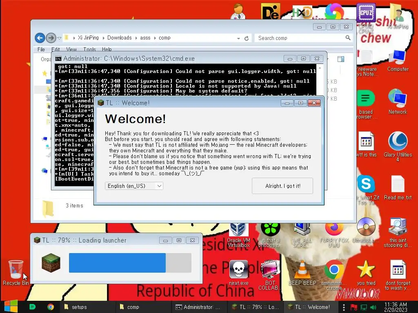
Task: Open CPUID CPU-Z desktop icon
Action: click(366, 18)
